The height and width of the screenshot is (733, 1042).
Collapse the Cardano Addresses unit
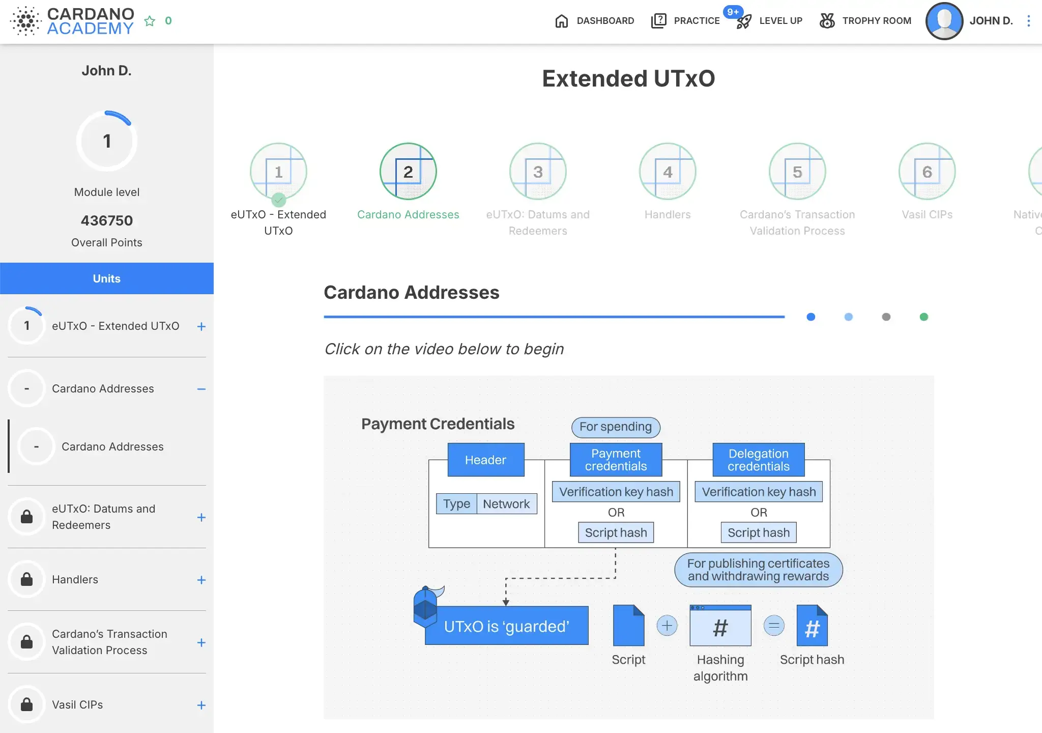[201, 389]
